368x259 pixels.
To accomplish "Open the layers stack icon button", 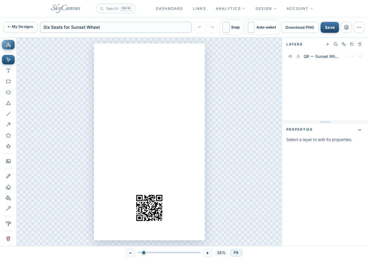I will click(346, 27).
